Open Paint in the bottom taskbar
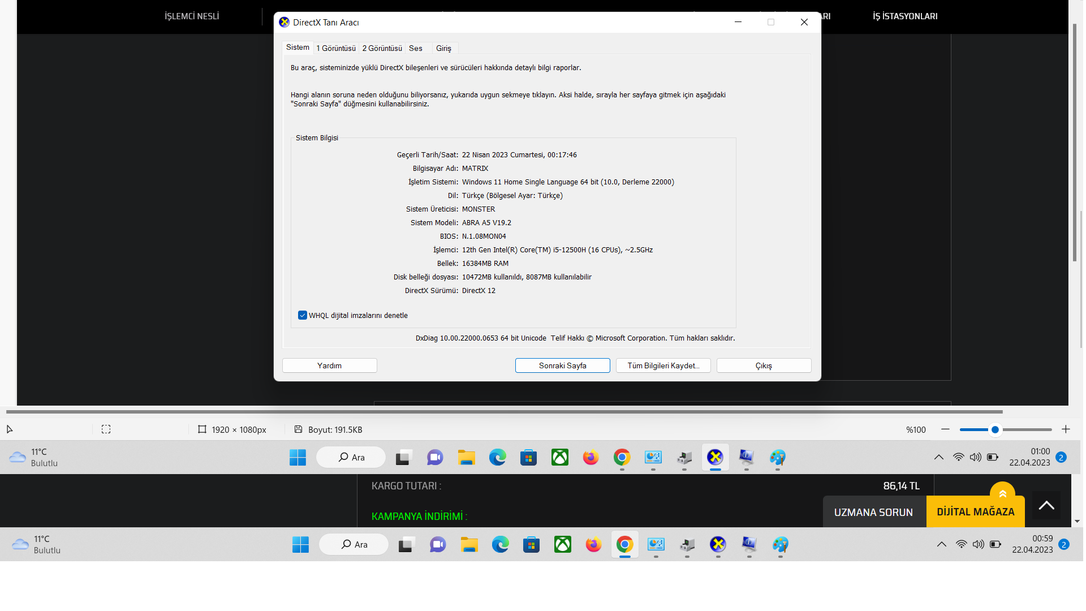The width and height of the screenshot is (1086, 611). click(781, 544)
